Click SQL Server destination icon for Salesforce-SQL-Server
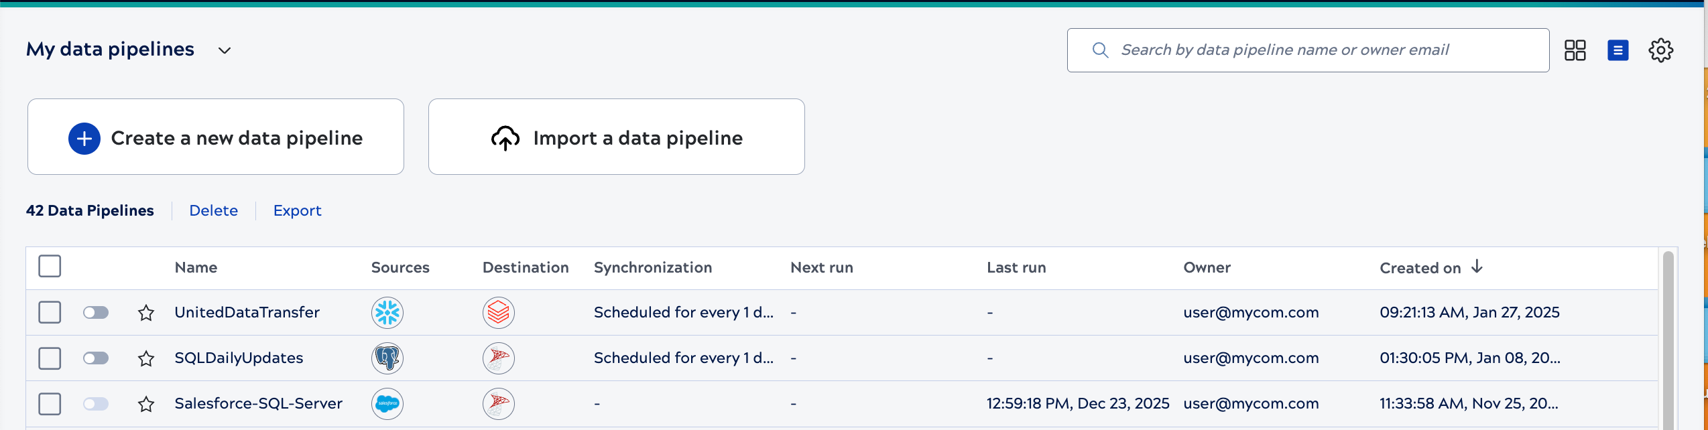The height and width of the screenshot is (430, 1708). (x=499, y=404)
